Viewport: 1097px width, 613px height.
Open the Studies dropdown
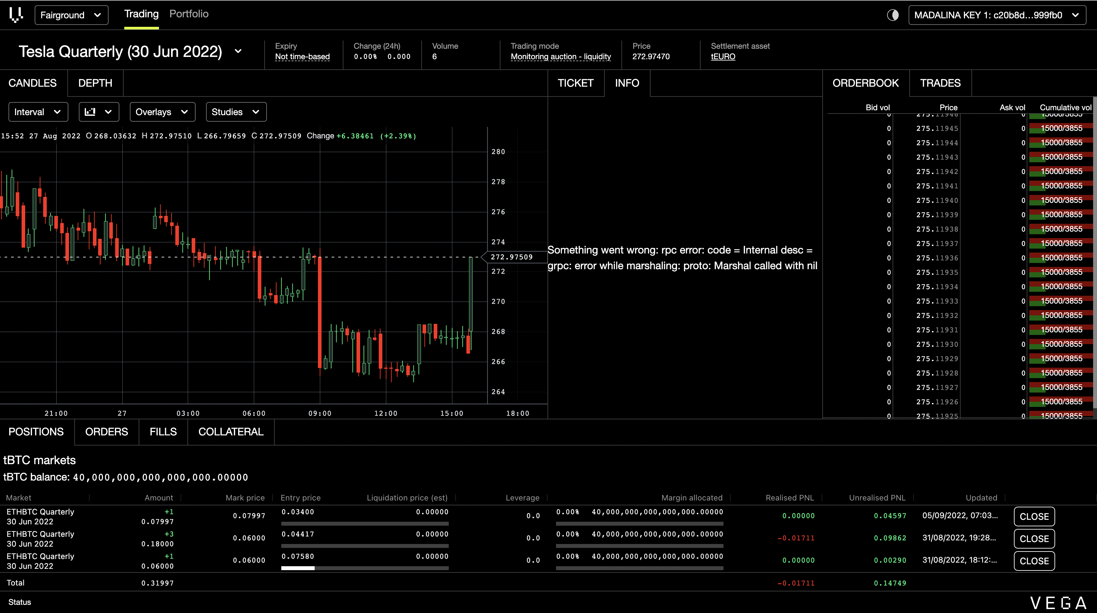(236, 112)
